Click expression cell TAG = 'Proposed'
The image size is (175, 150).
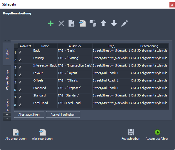(75, 90)
